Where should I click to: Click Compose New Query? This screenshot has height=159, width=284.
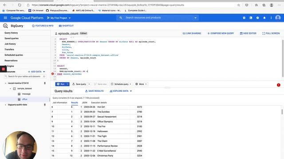tap(221, 34)
